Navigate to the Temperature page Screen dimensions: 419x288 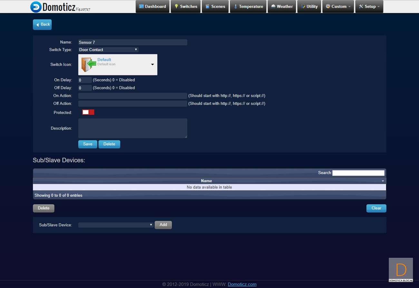coord(248,6)
